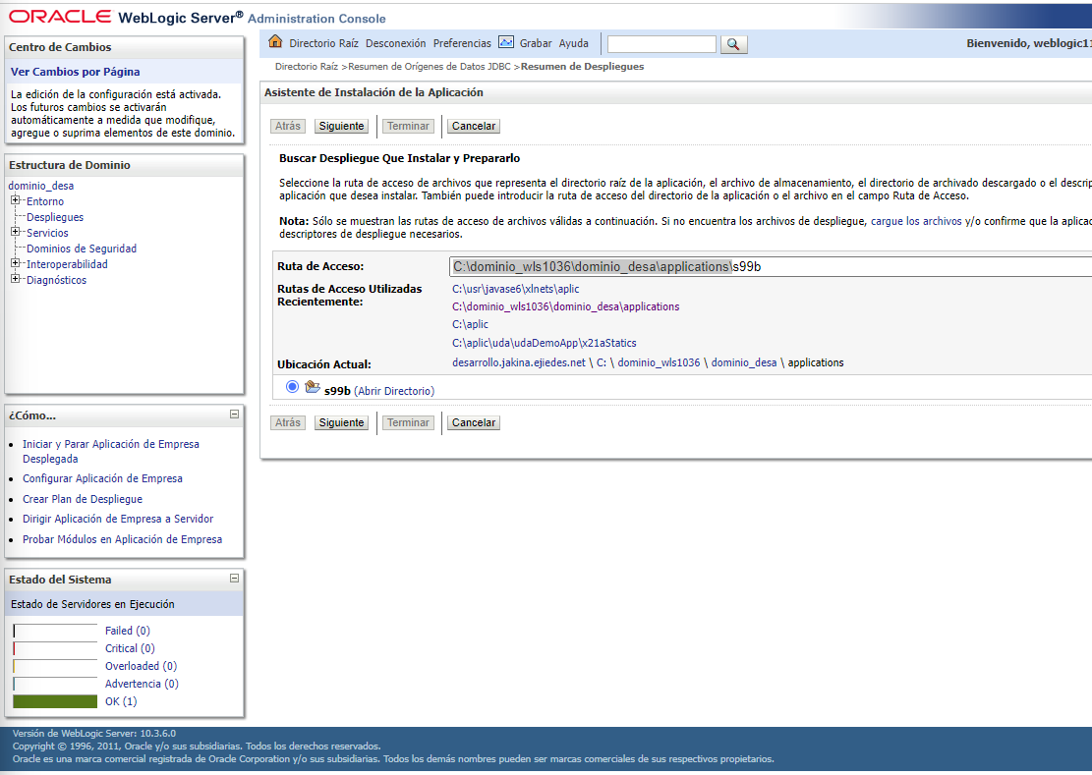1092x775 pixels.
Task: Select recent path C:\aplic\uda\udaDemoApp\x21aStatics
Action: point(544,343)
